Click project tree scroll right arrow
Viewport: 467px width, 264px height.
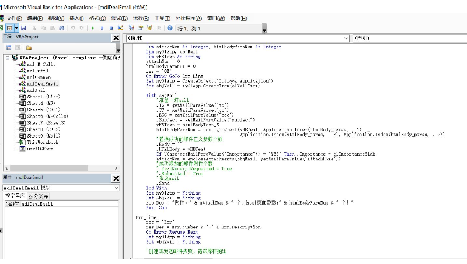point(116,168)
